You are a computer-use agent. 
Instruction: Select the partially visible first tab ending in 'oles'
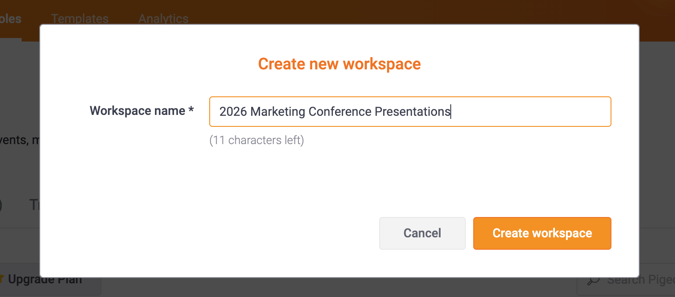coord(11,19)
